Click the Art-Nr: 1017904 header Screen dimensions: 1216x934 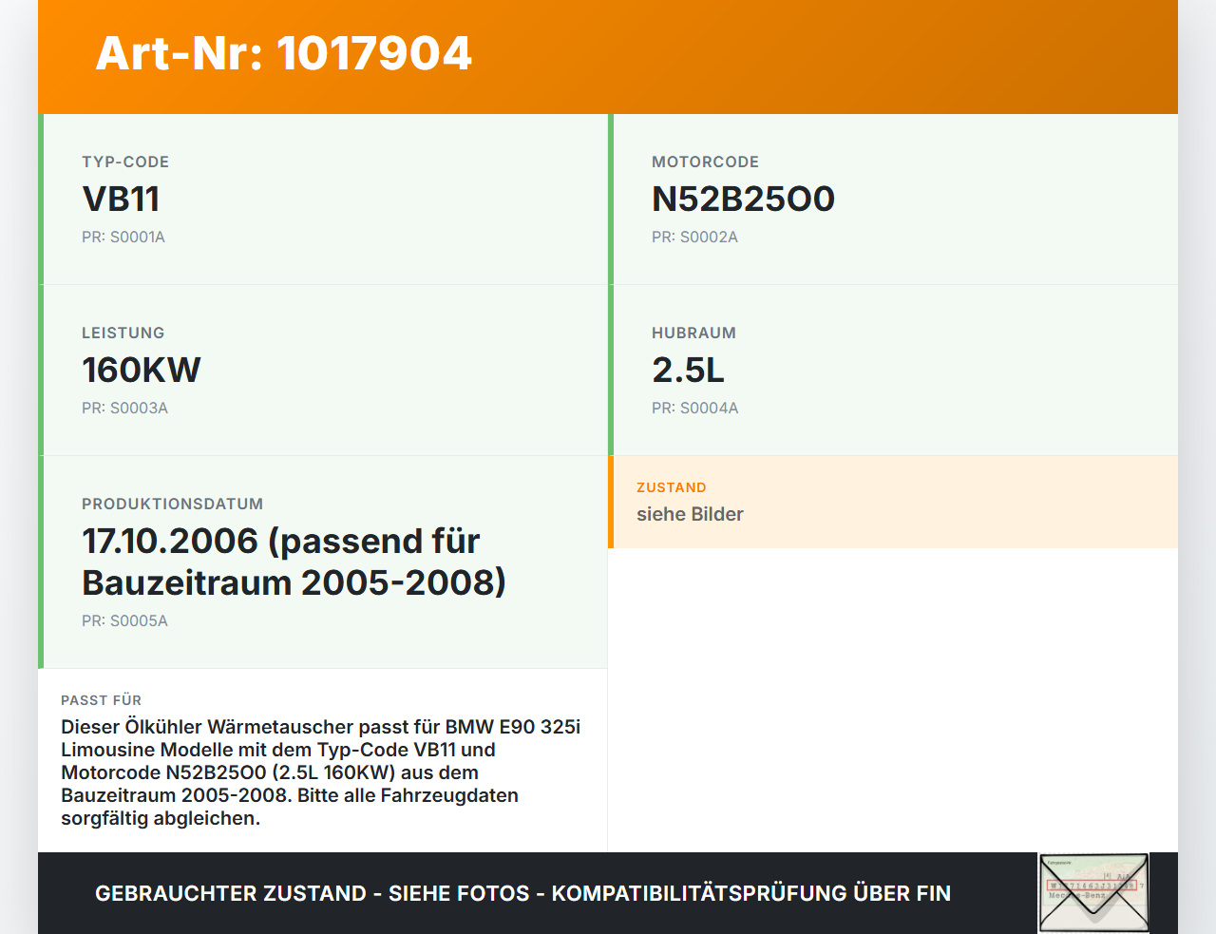pyautogui.click(x=283, y=54)
